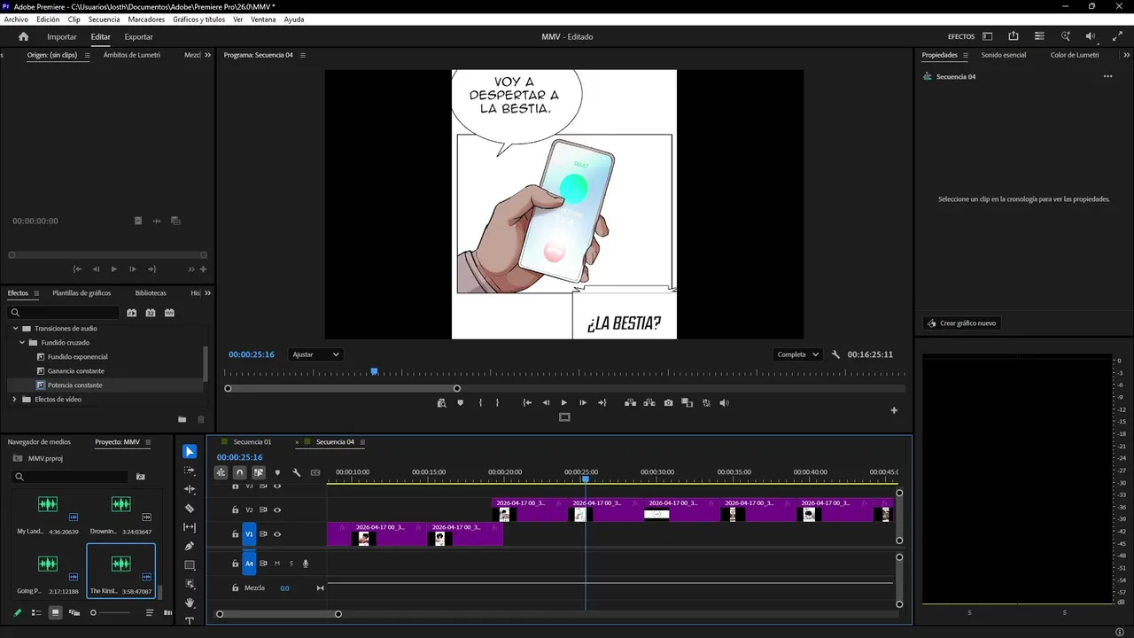Collapse Transiciones de audio folder
This screenshot has height=638, width=1134.
15,329
